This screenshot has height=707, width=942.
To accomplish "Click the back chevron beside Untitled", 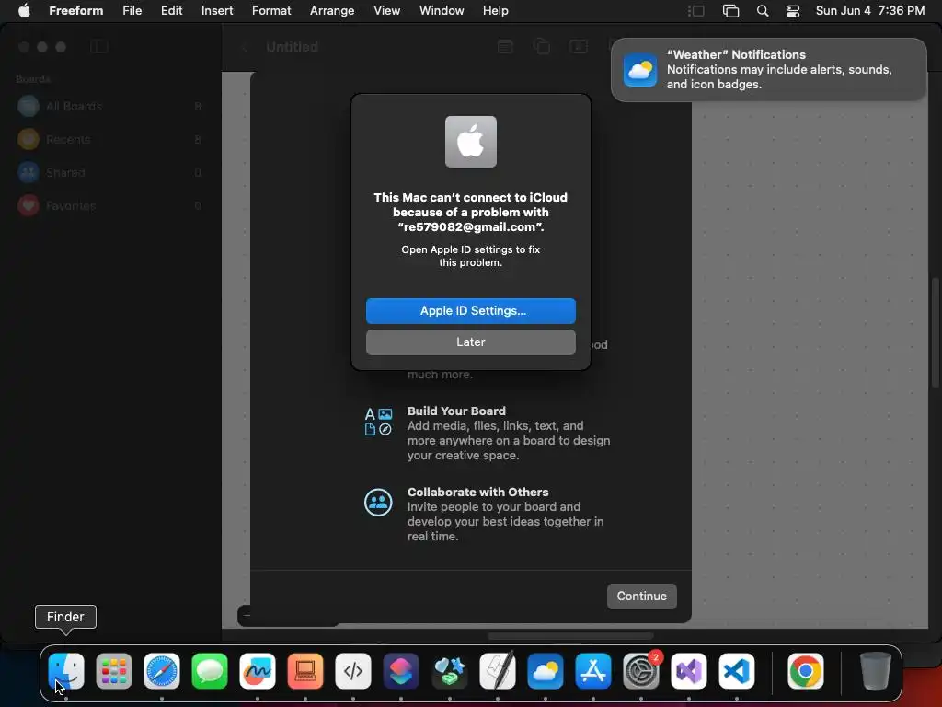I will pyautogui.click(x=245, y=46).
